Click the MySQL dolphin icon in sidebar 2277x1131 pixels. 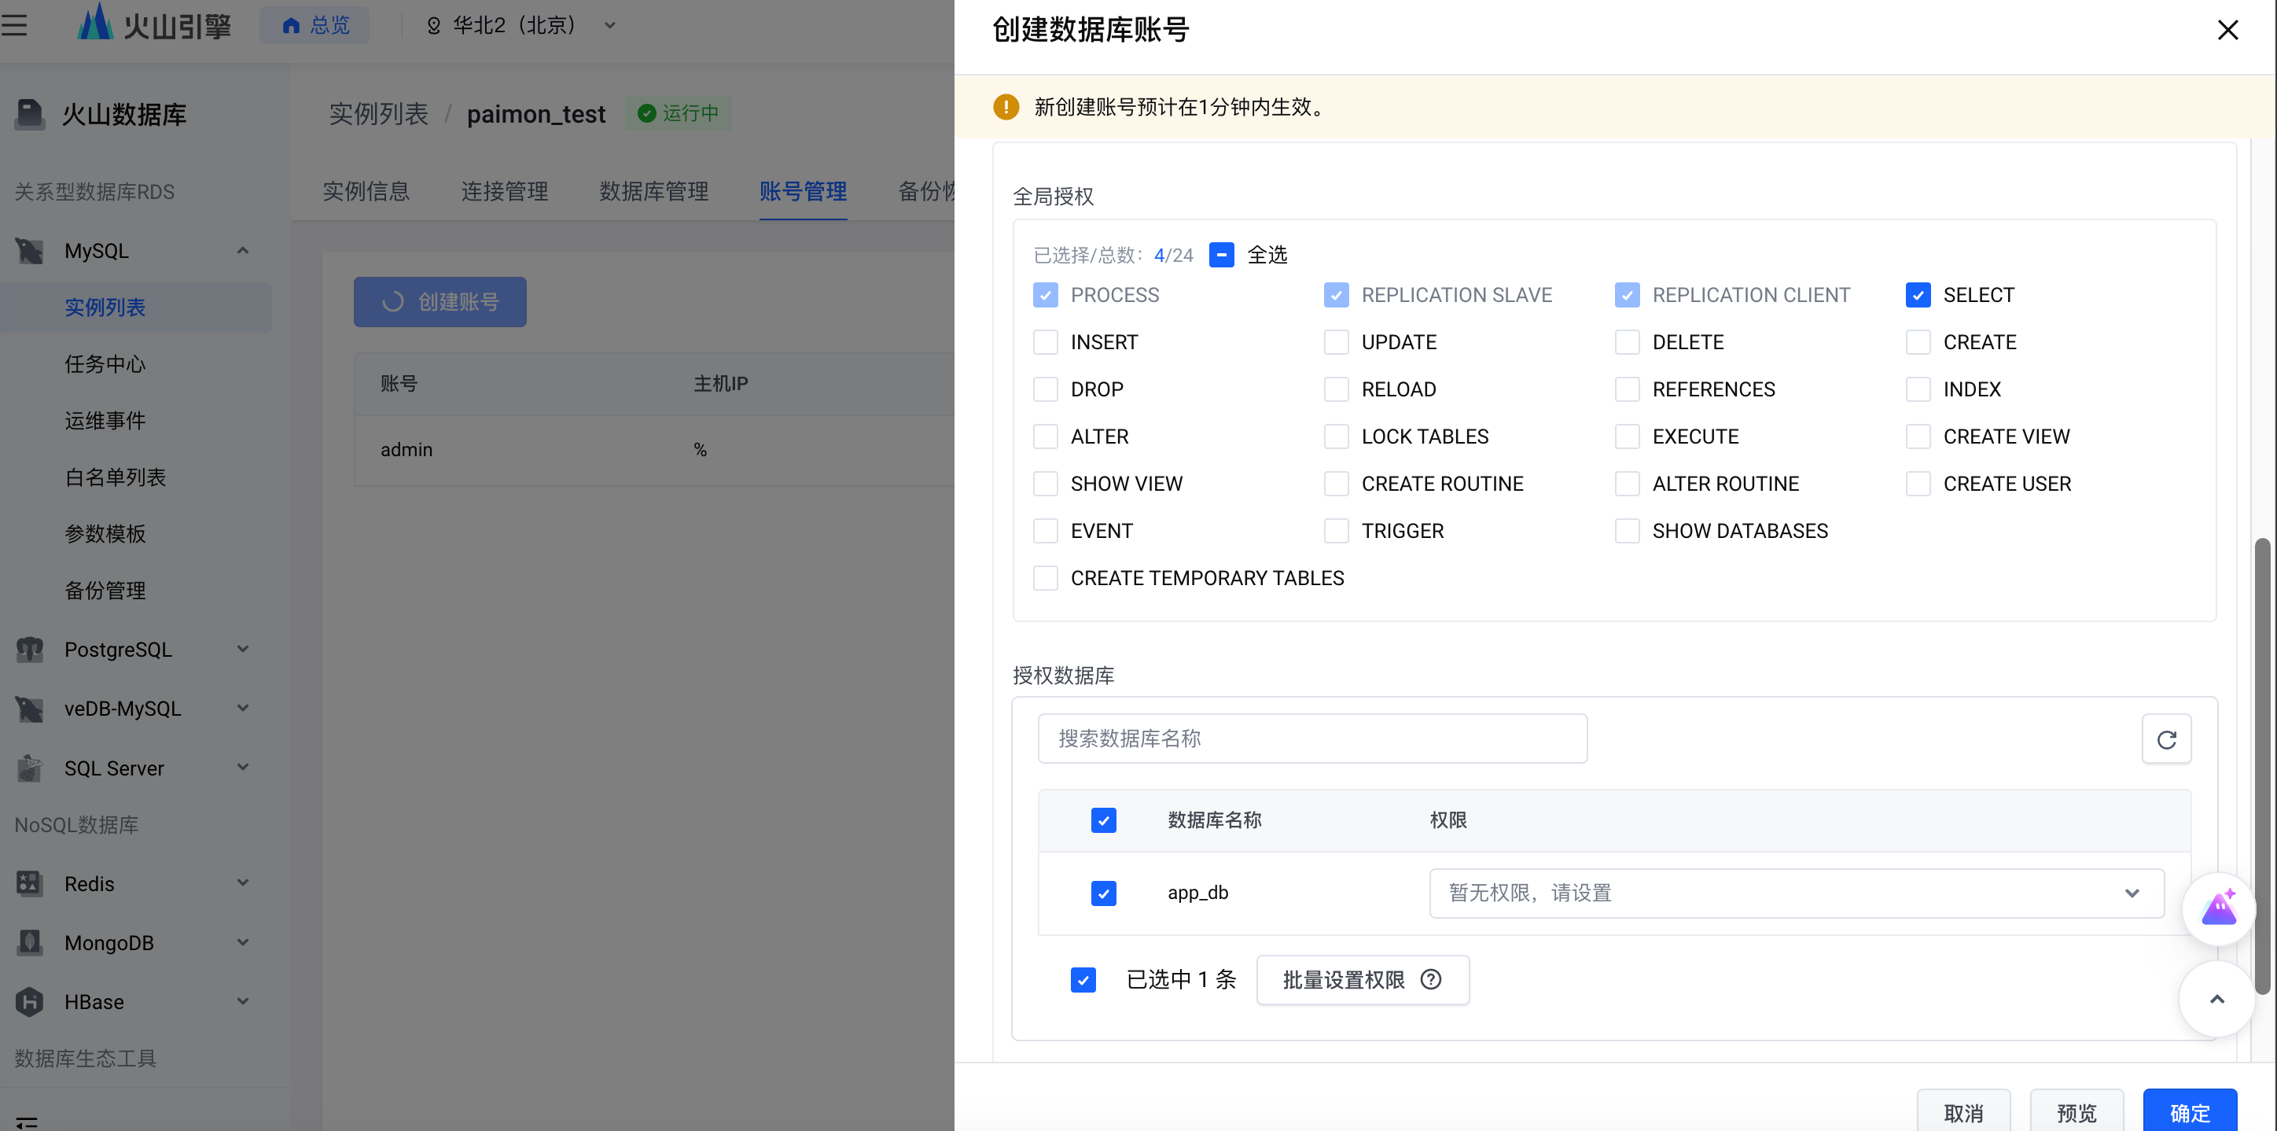click(29, 251)
